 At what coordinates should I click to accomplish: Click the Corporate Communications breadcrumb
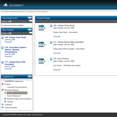click(x=37, y=11)
